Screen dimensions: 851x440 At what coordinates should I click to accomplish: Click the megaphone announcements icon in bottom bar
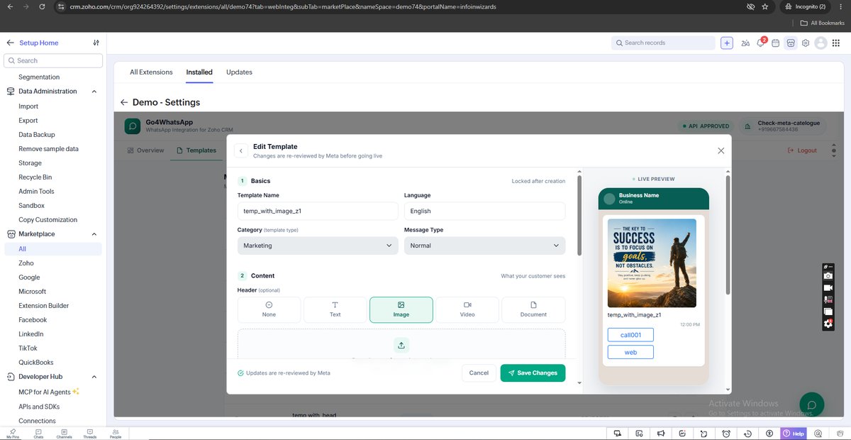click(661, 433)
